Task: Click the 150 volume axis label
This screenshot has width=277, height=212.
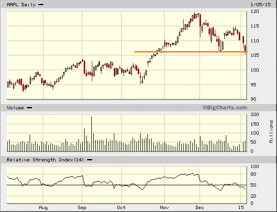Action: [255, 124]
